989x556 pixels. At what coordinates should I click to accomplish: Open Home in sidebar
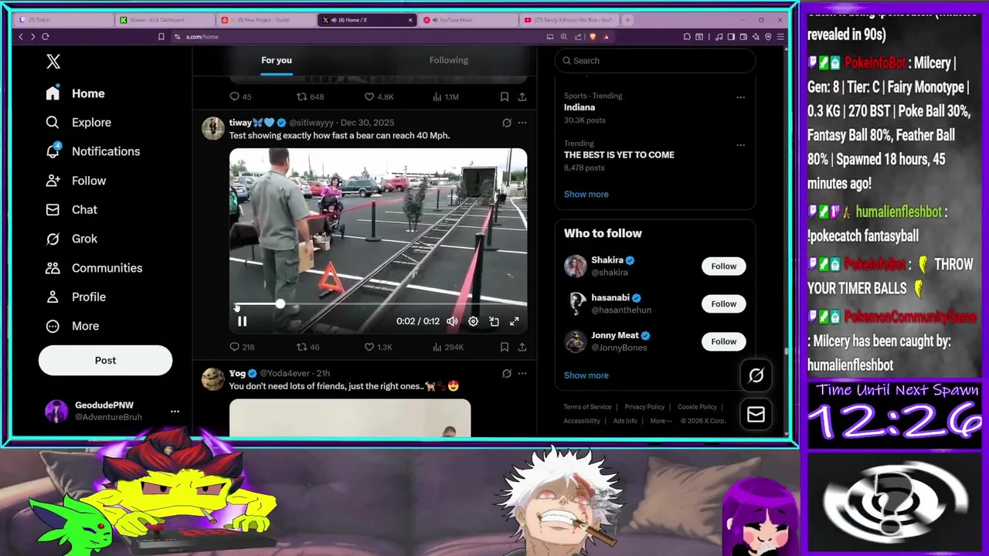click(75, 93)
